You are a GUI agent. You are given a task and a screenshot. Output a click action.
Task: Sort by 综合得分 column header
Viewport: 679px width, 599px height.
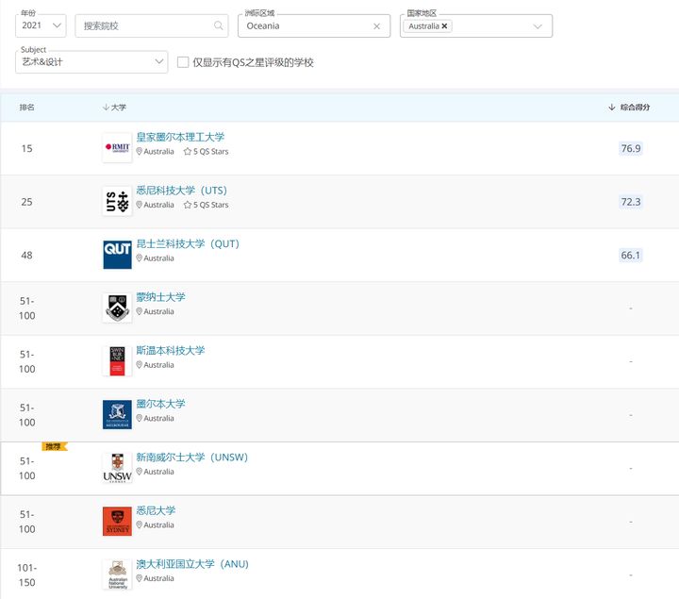click(629, 108)
